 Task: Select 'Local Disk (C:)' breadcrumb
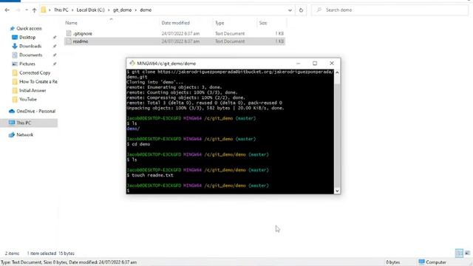90,10
